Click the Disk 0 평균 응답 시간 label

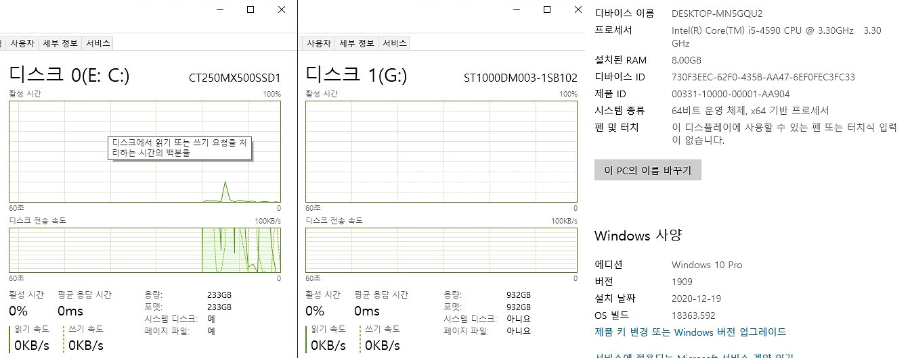coord(85,295)
